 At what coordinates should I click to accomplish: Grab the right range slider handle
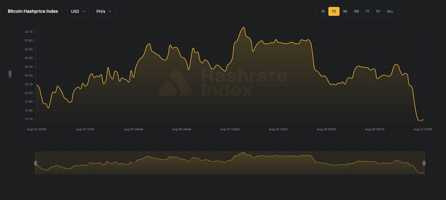424,163
